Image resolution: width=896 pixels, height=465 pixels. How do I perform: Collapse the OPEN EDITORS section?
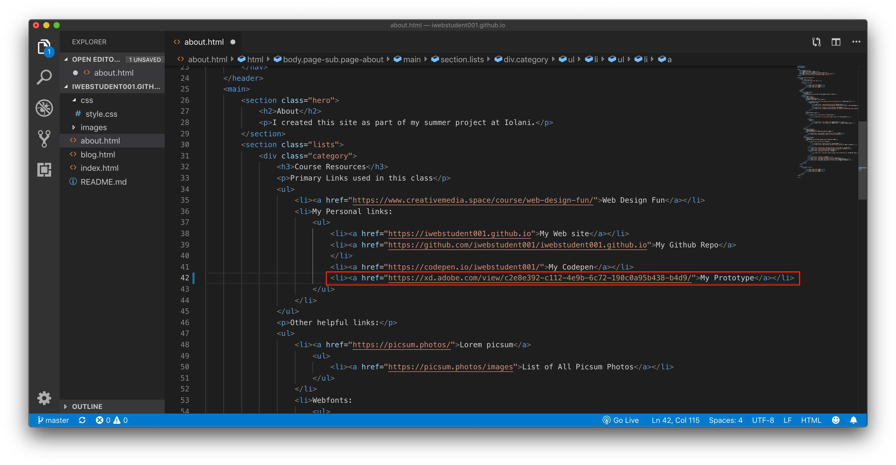96,59
